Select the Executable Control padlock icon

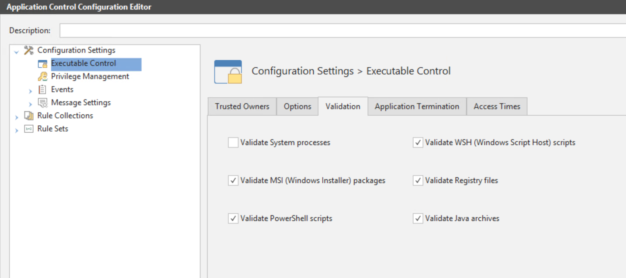point(43,63)
